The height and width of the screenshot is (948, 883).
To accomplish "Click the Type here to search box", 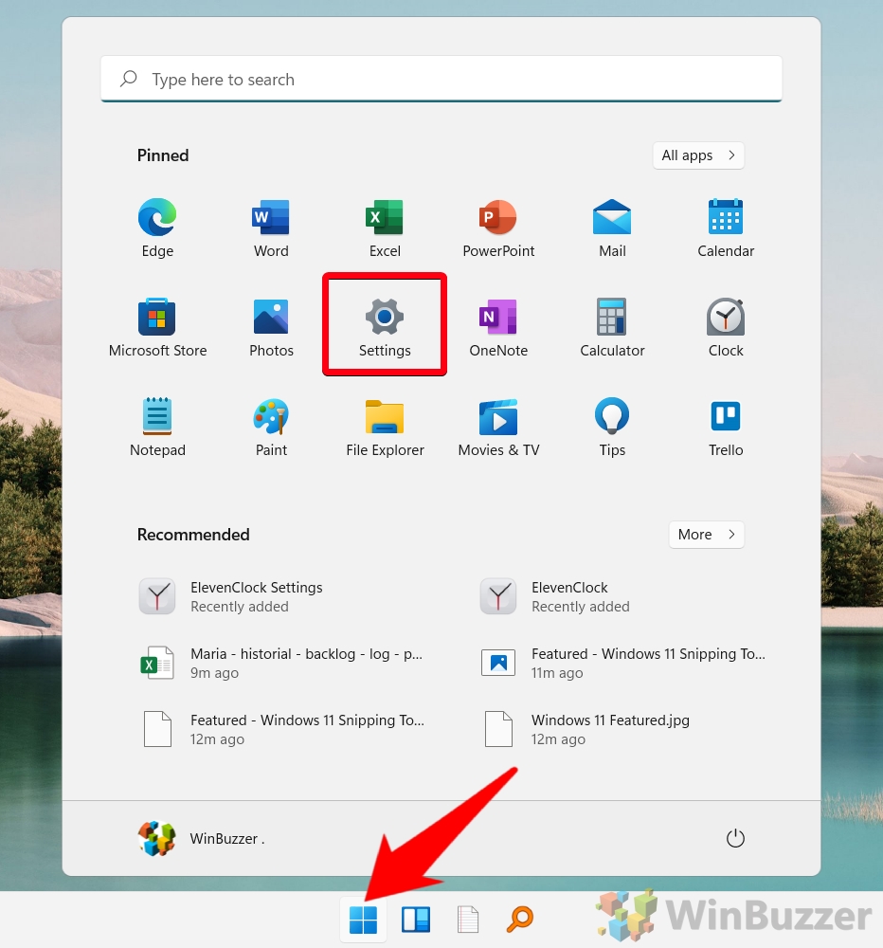I will (441, 80).
